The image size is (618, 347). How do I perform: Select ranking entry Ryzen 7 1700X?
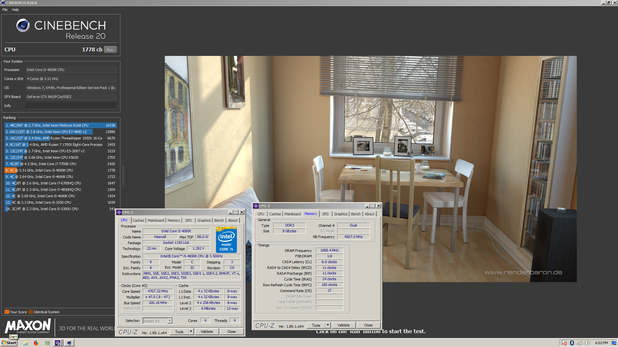[60, 145]
